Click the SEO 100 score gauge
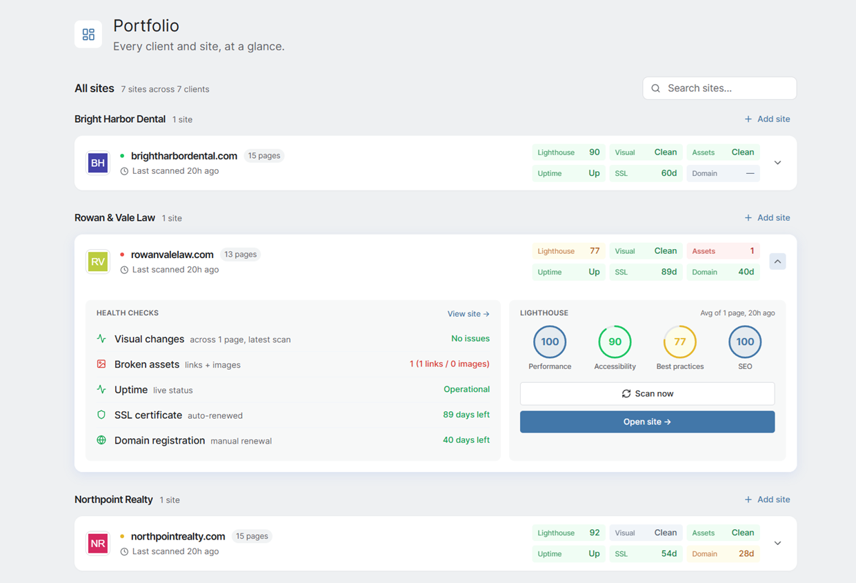856x583 pixels. coord(745,342)
